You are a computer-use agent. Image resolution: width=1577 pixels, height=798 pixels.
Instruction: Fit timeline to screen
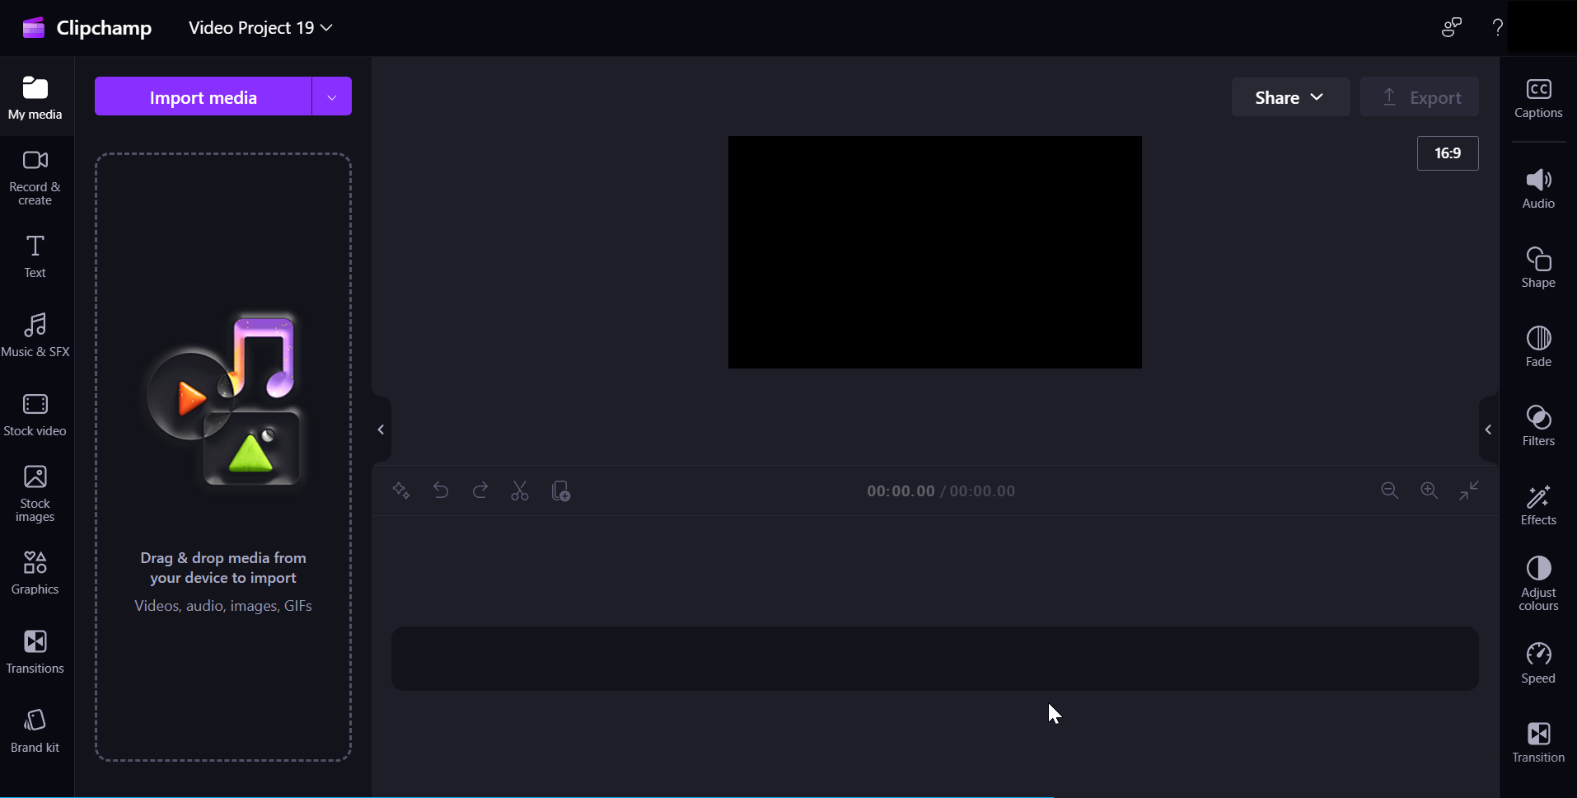pyautogui.click(x=1469, y=491)
